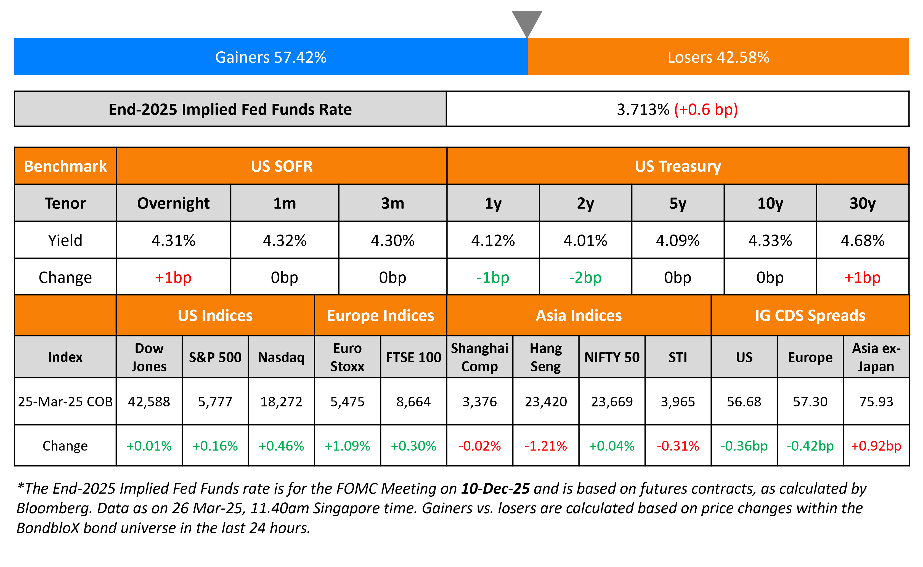Viewport: 923px width, 567px height.
Task: Select the Europe Indices section header
Action: point(380,315)
